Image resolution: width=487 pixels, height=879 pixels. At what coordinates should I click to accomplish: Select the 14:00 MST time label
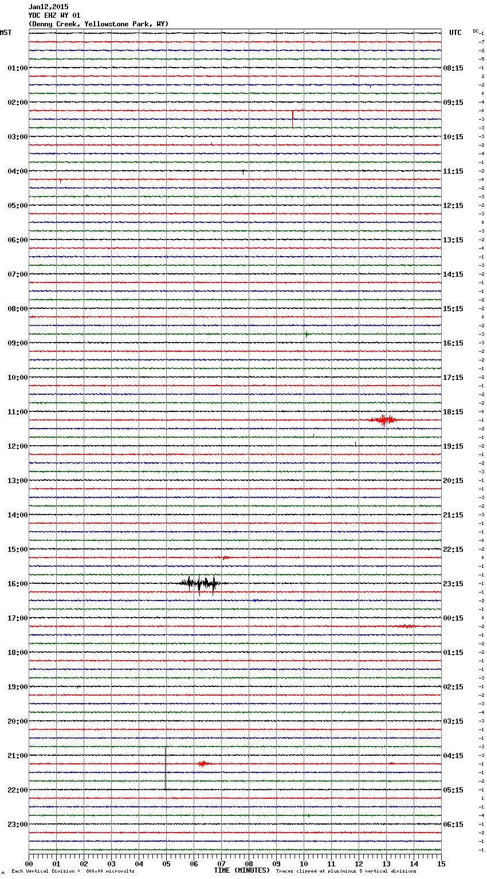tap(17, 515)
